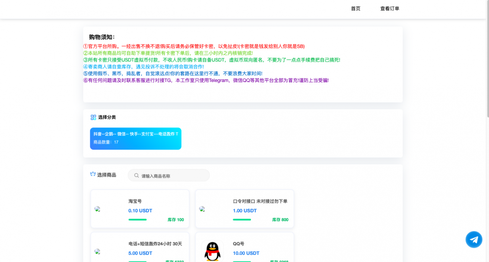The height and width of the screenshot is (262, 489).
Task: Click the QQ penguin logo on QQ号 card
Action: pyautogui.click(x=213, y=251)
